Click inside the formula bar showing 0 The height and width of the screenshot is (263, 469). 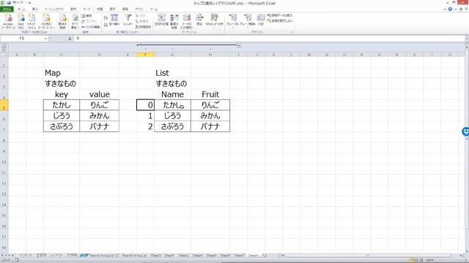coord(269,39)
